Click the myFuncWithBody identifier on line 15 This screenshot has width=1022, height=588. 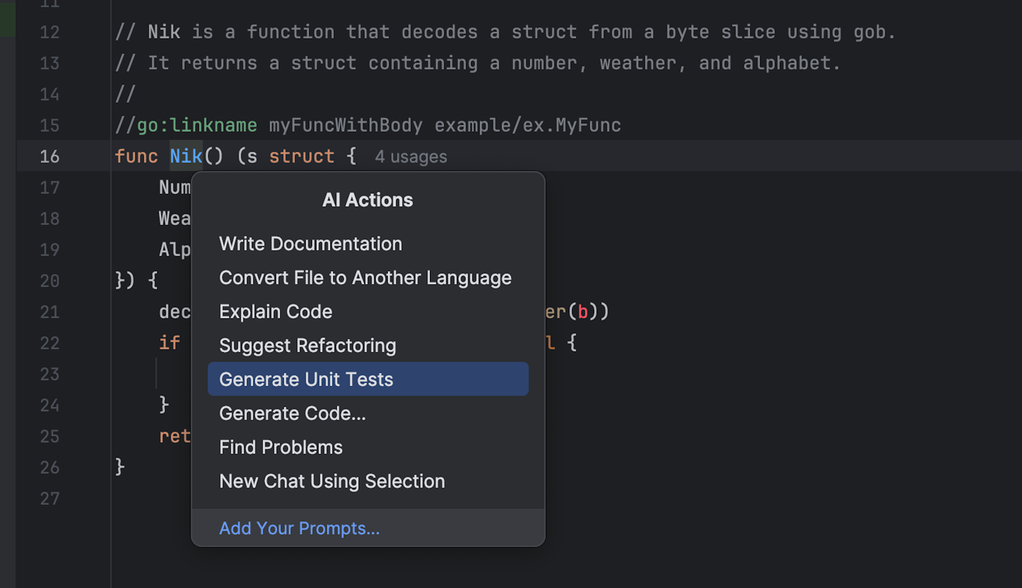345,125
